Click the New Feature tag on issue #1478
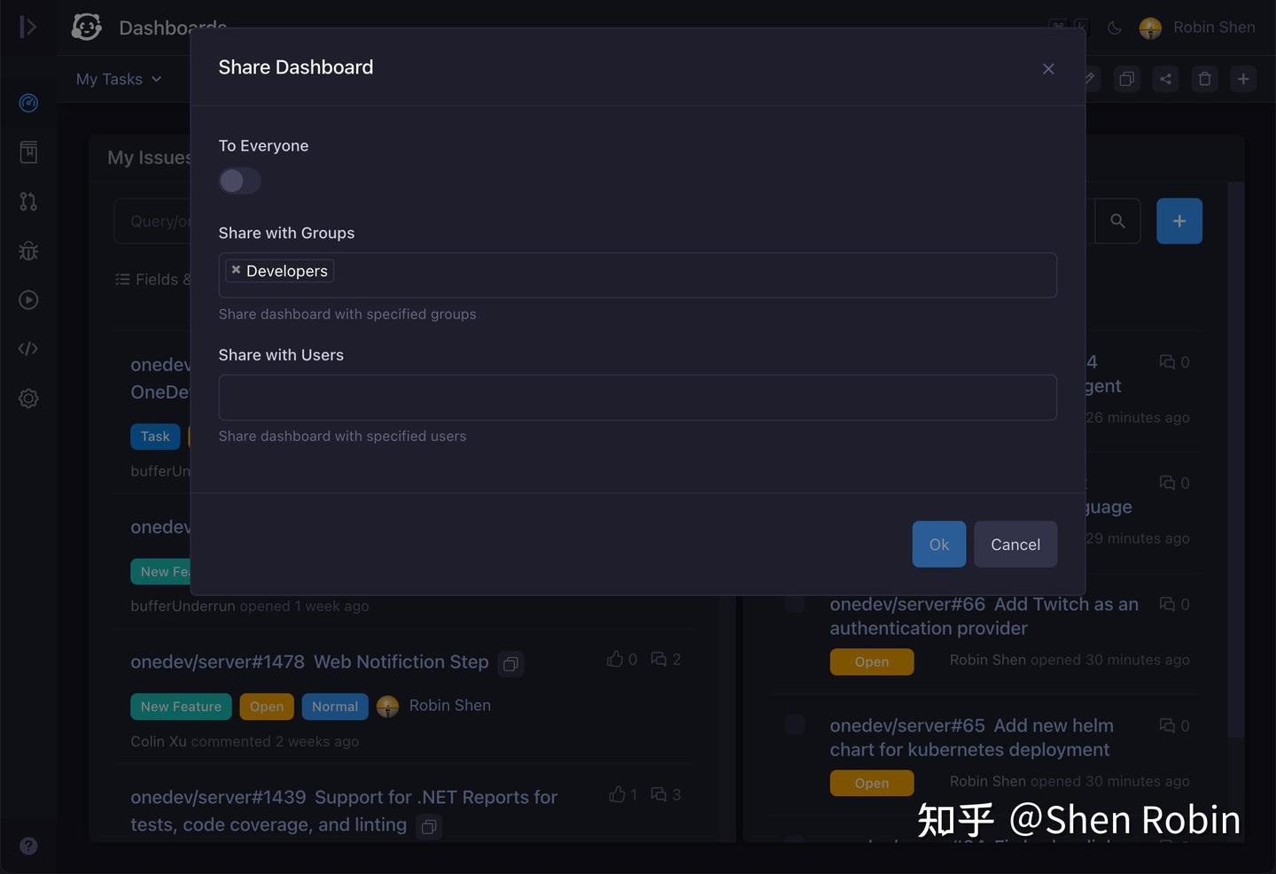Screen dimensions: 1276x874 pos(181,707)
